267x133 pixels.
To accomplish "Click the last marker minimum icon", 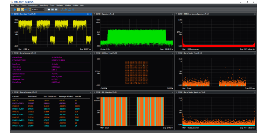I will point(73,9).
